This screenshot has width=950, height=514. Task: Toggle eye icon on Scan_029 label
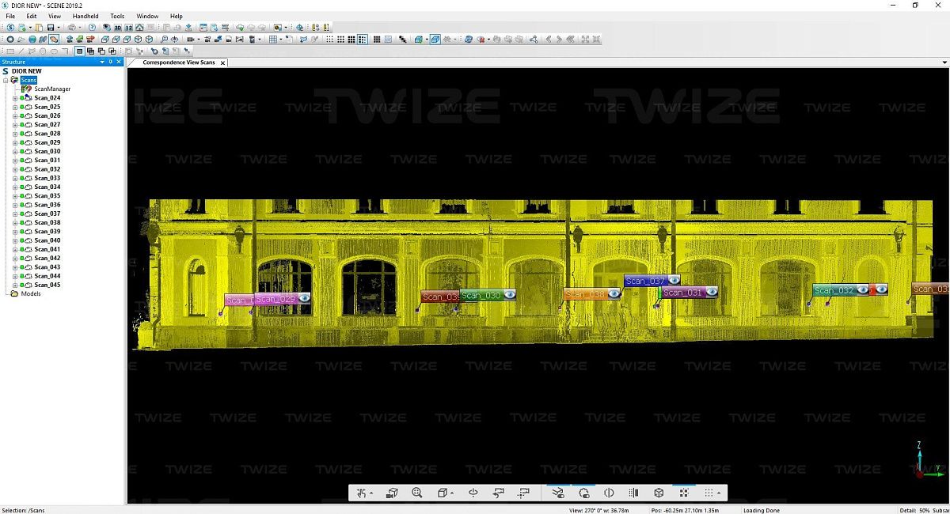point(304,298)
